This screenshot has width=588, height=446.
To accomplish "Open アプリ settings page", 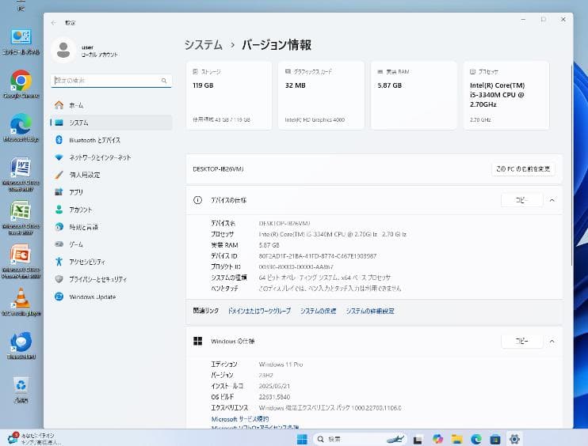I will pos(111,192).
